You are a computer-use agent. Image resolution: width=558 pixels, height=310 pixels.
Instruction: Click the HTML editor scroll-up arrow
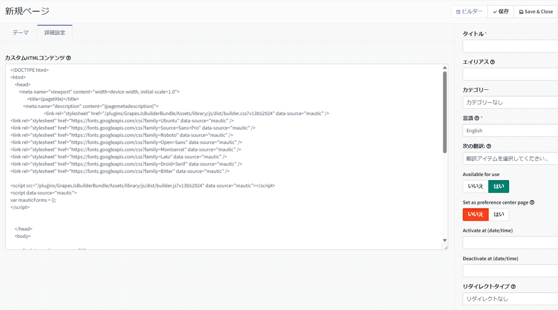click(x=445, y=67)
